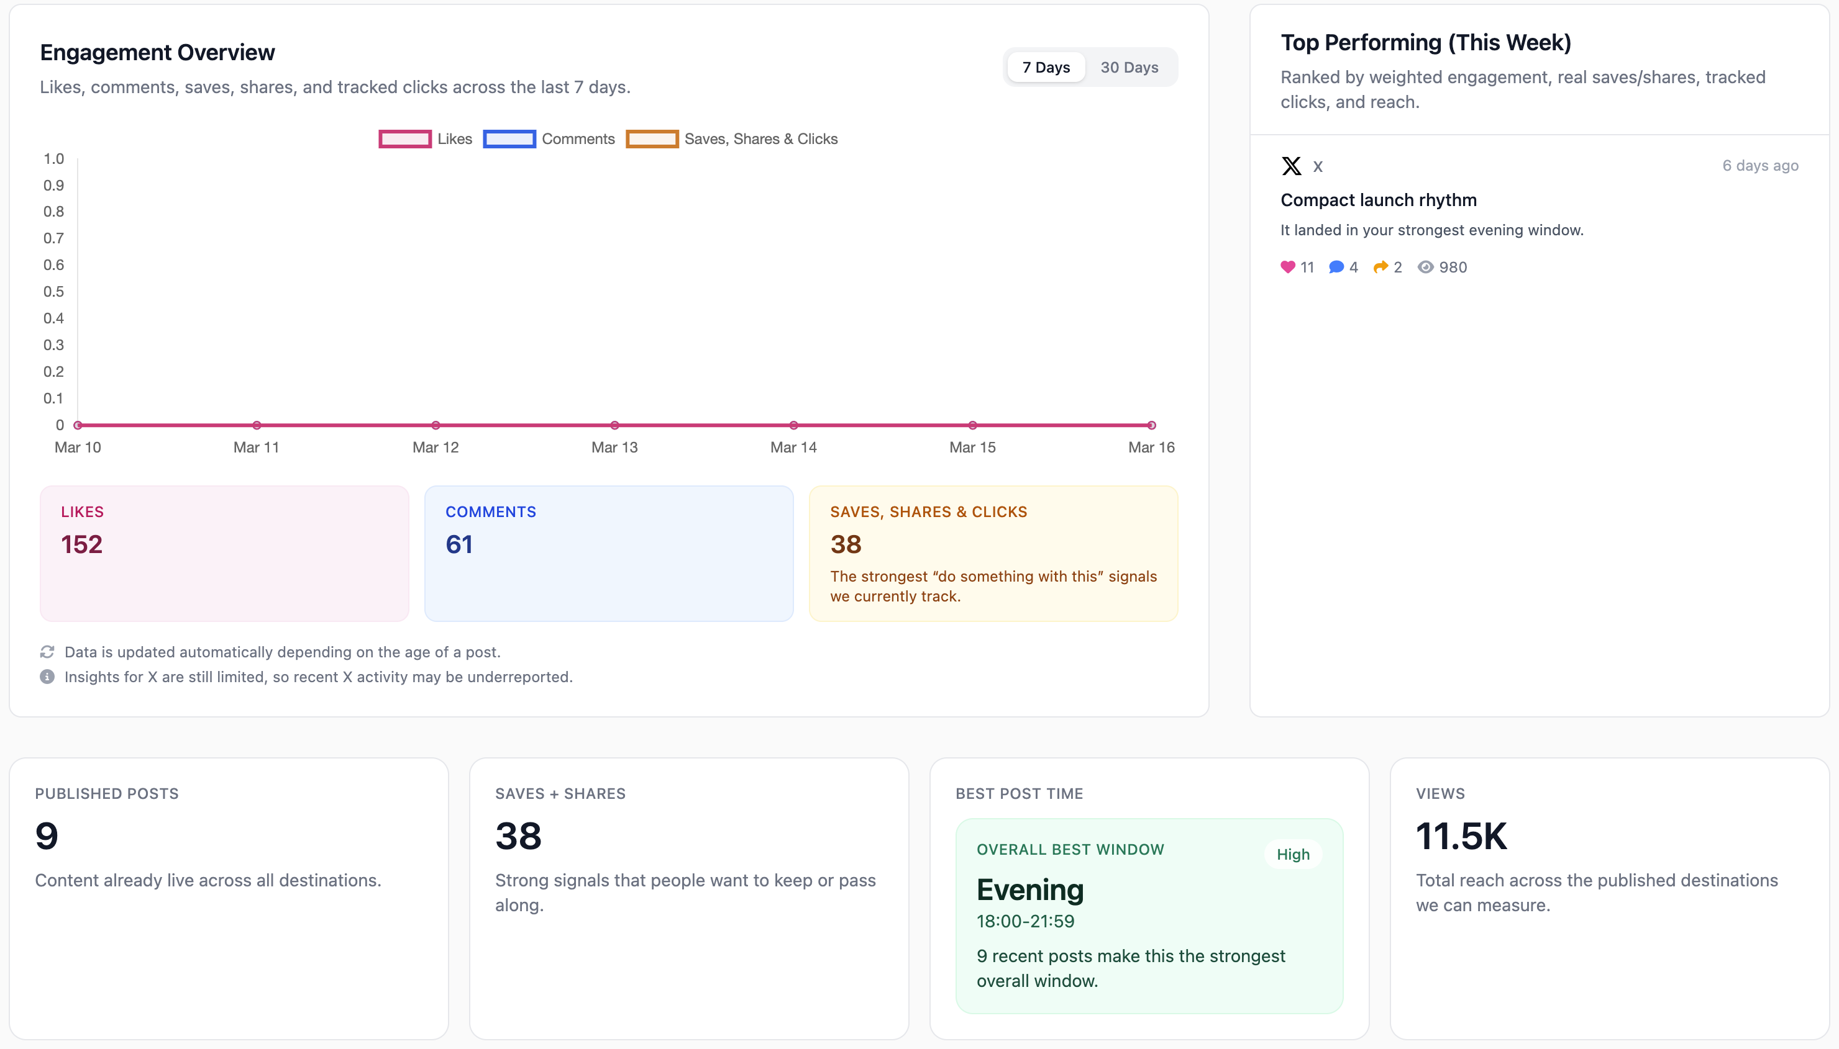
Task: Click the Mar 13 chart data point
Action: (614, 425)
